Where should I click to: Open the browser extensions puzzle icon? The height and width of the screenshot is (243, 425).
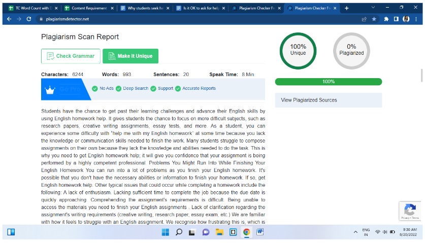386,19
